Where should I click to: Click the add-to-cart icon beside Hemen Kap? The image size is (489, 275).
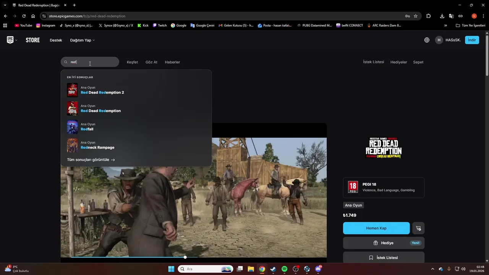418,228
